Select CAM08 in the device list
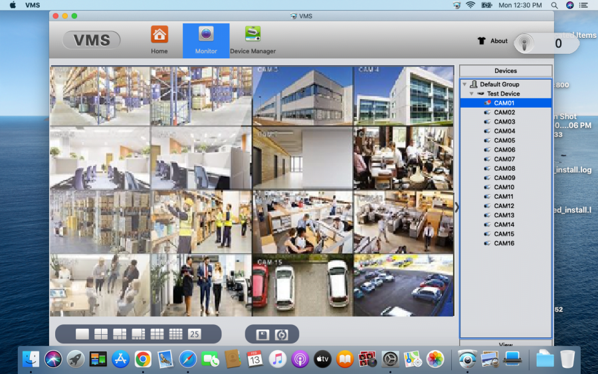This screenshot has height=374, width=598. 504,169
